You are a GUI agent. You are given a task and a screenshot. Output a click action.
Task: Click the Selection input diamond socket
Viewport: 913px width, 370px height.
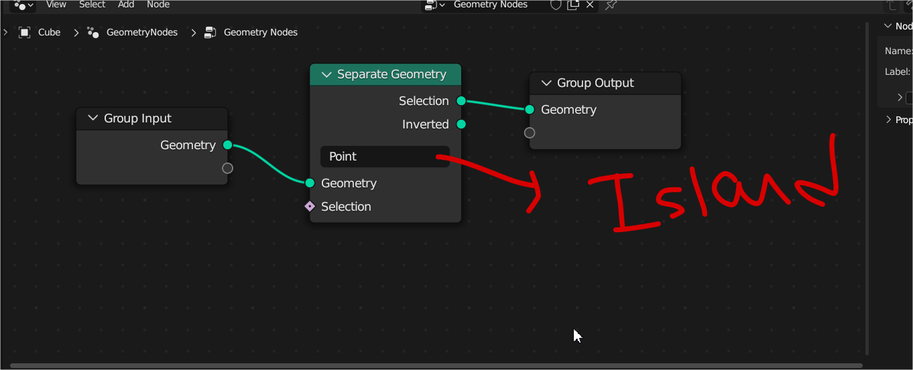(x=310, y=206)
